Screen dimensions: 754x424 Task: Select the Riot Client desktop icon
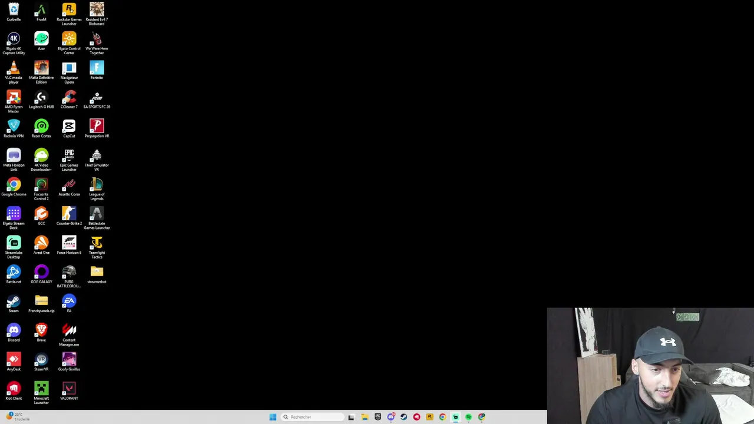[x=14, y=391]
